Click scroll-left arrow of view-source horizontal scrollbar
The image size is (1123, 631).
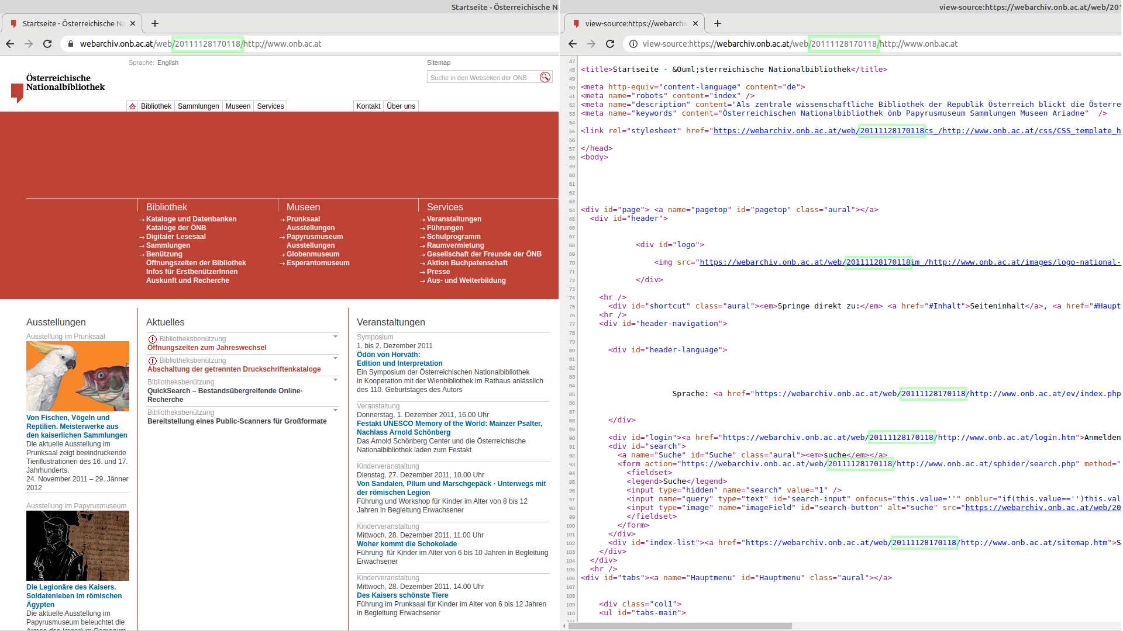tap(564, 626)
